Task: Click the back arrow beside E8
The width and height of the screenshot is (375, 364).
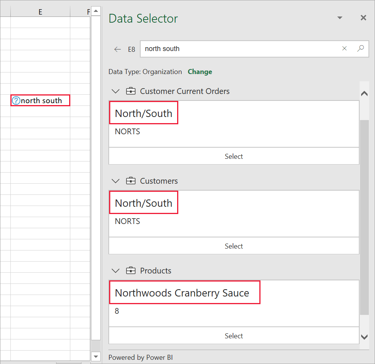Action: 118,49
